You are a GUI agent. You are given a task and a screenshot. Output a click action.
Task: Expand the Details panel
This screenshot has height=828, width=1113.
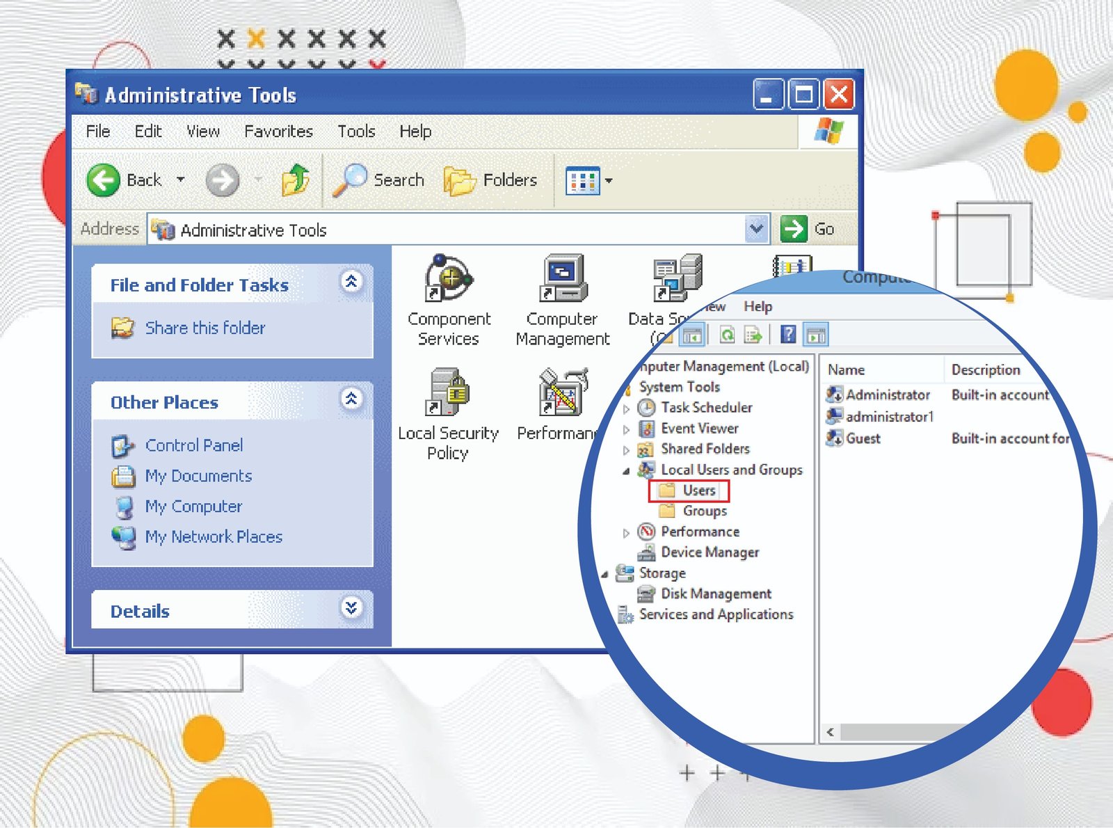pos(351,608)
